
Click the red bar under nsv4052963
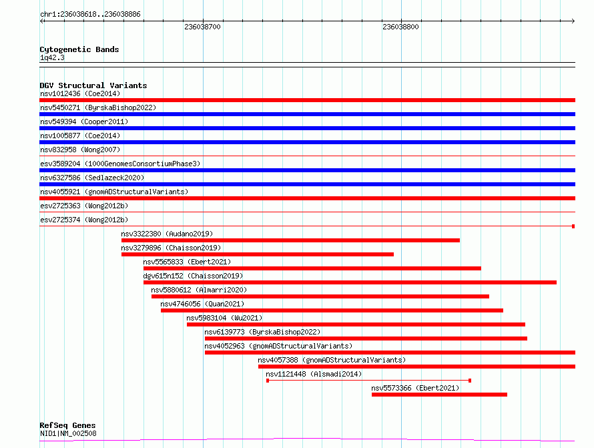(x=390, y=353)
